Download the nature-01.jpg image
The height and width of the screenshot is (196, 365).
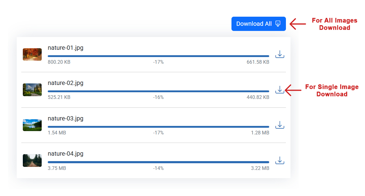(280, 54)
